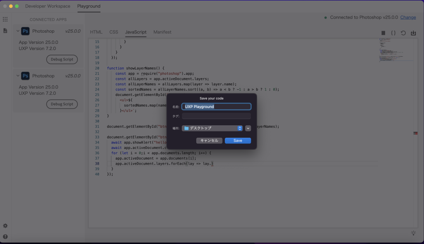The width and height of the screenshot is (424, 244).
Task: Switch to the HTML tab
Action: pos(96,31)
